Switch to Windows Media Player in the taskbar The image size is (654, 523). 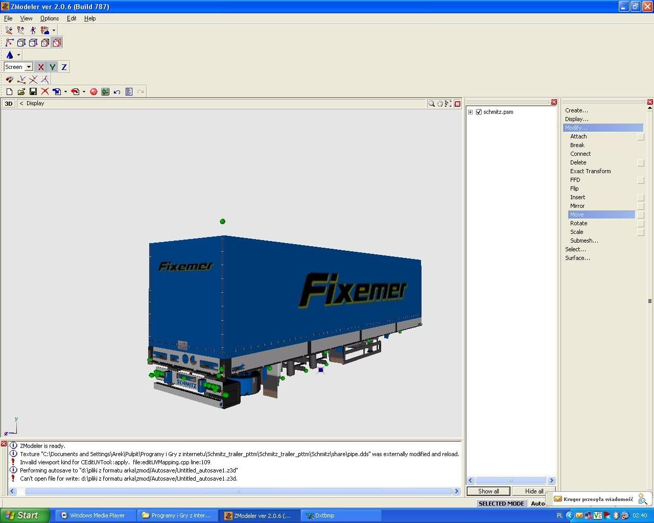pos(96,515)
